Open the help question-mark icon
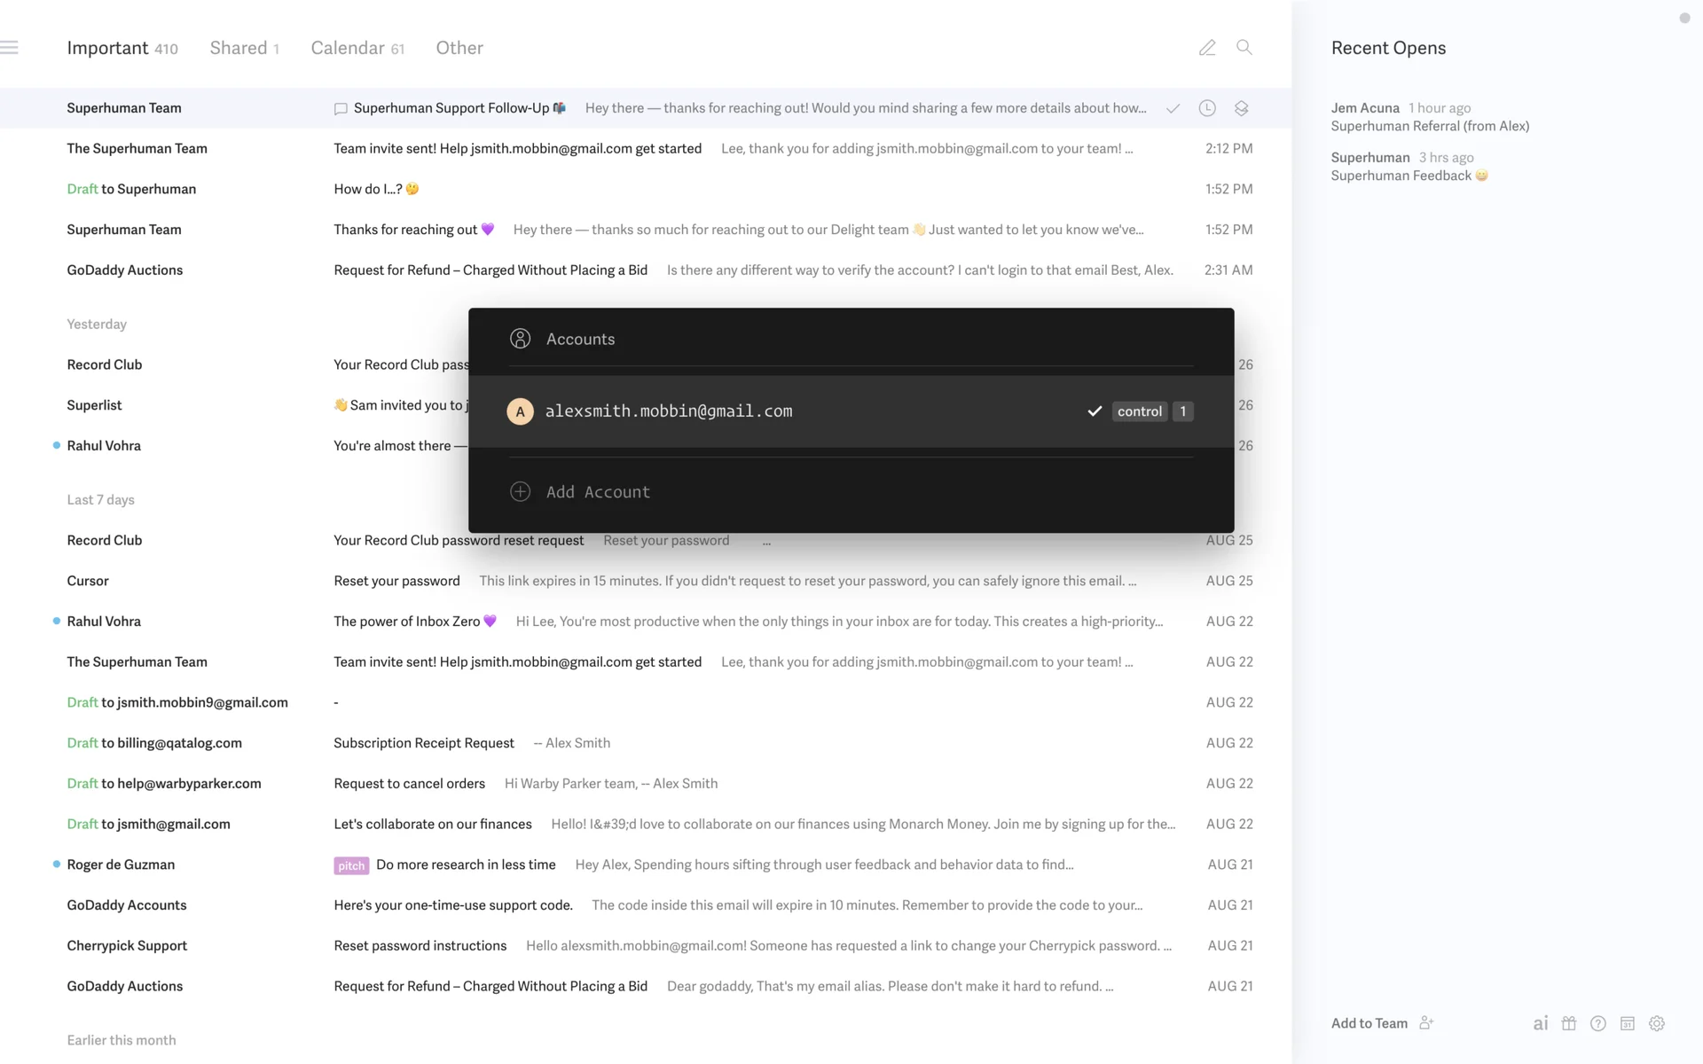This screenshot has width=1703, height=1064. click(x=1598, y=1023)
